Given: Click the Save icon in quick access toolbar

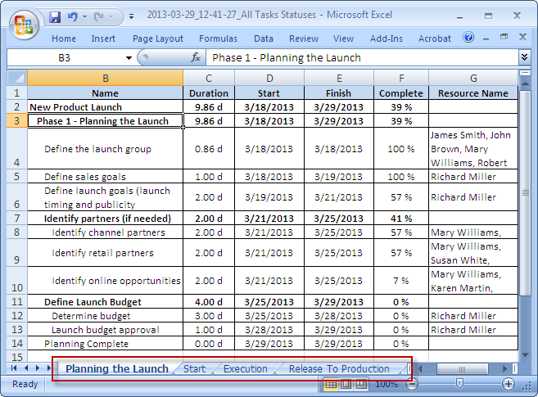Looking at the screenshot, I should 55,16.
